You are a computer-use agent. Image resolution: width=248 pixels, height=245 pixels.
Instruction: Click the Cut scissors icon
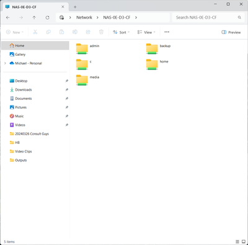(x=35, y=32)
